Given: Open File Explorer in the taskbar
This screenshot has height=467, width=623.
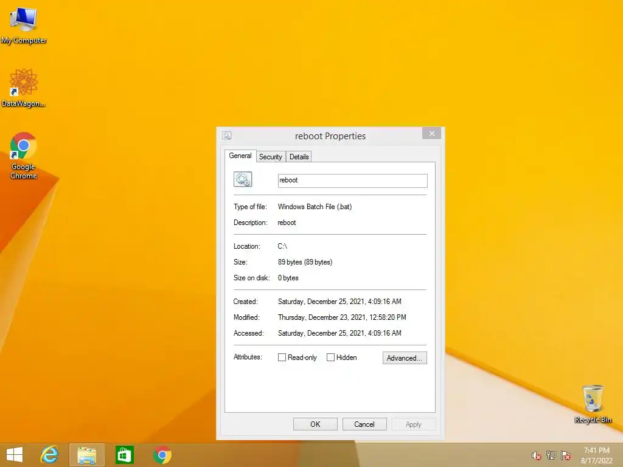Looking at the screenshot, I should pyautogui.click(x=87, y=455).
